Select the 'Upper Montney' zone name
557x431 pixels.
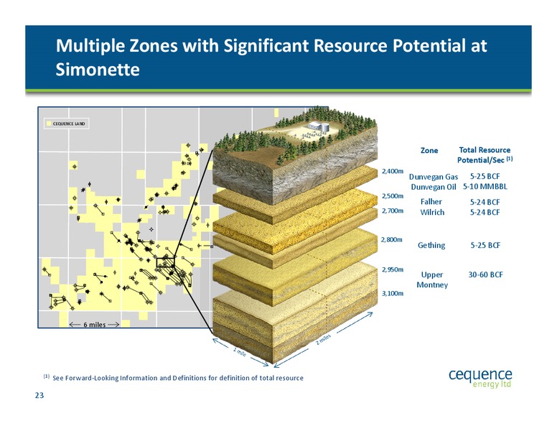click(x=432, y=279)
